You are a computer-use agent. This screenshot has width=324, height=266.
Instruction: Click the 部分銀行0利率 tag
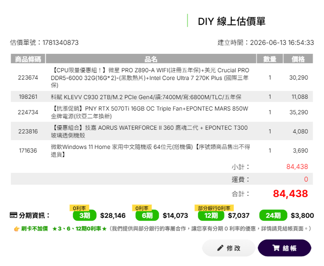(x=214, y=208)
